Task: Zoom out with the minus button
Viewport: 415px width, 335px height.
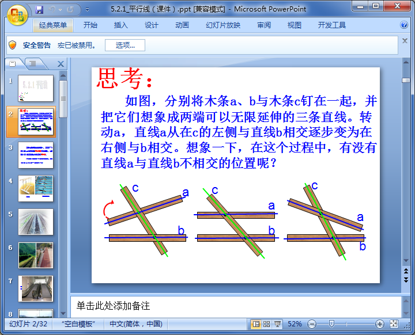Action: 312,324
